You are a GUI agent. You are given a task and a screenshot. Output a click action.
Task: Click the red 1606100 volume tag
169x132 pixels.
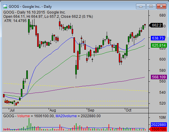pyautogui.click(x=158, y=129)
